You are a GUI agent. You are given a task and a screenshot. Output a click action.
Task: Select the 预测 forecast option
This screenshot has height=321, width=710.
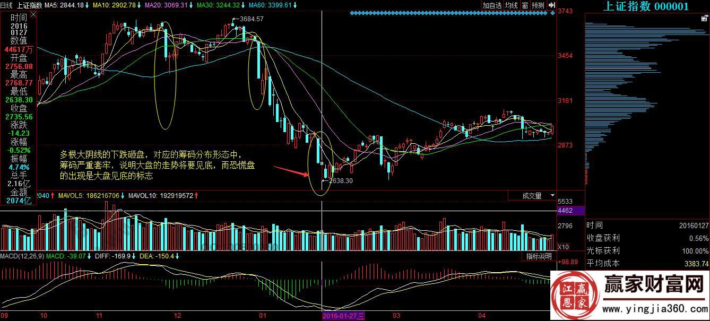coord(538,5)
